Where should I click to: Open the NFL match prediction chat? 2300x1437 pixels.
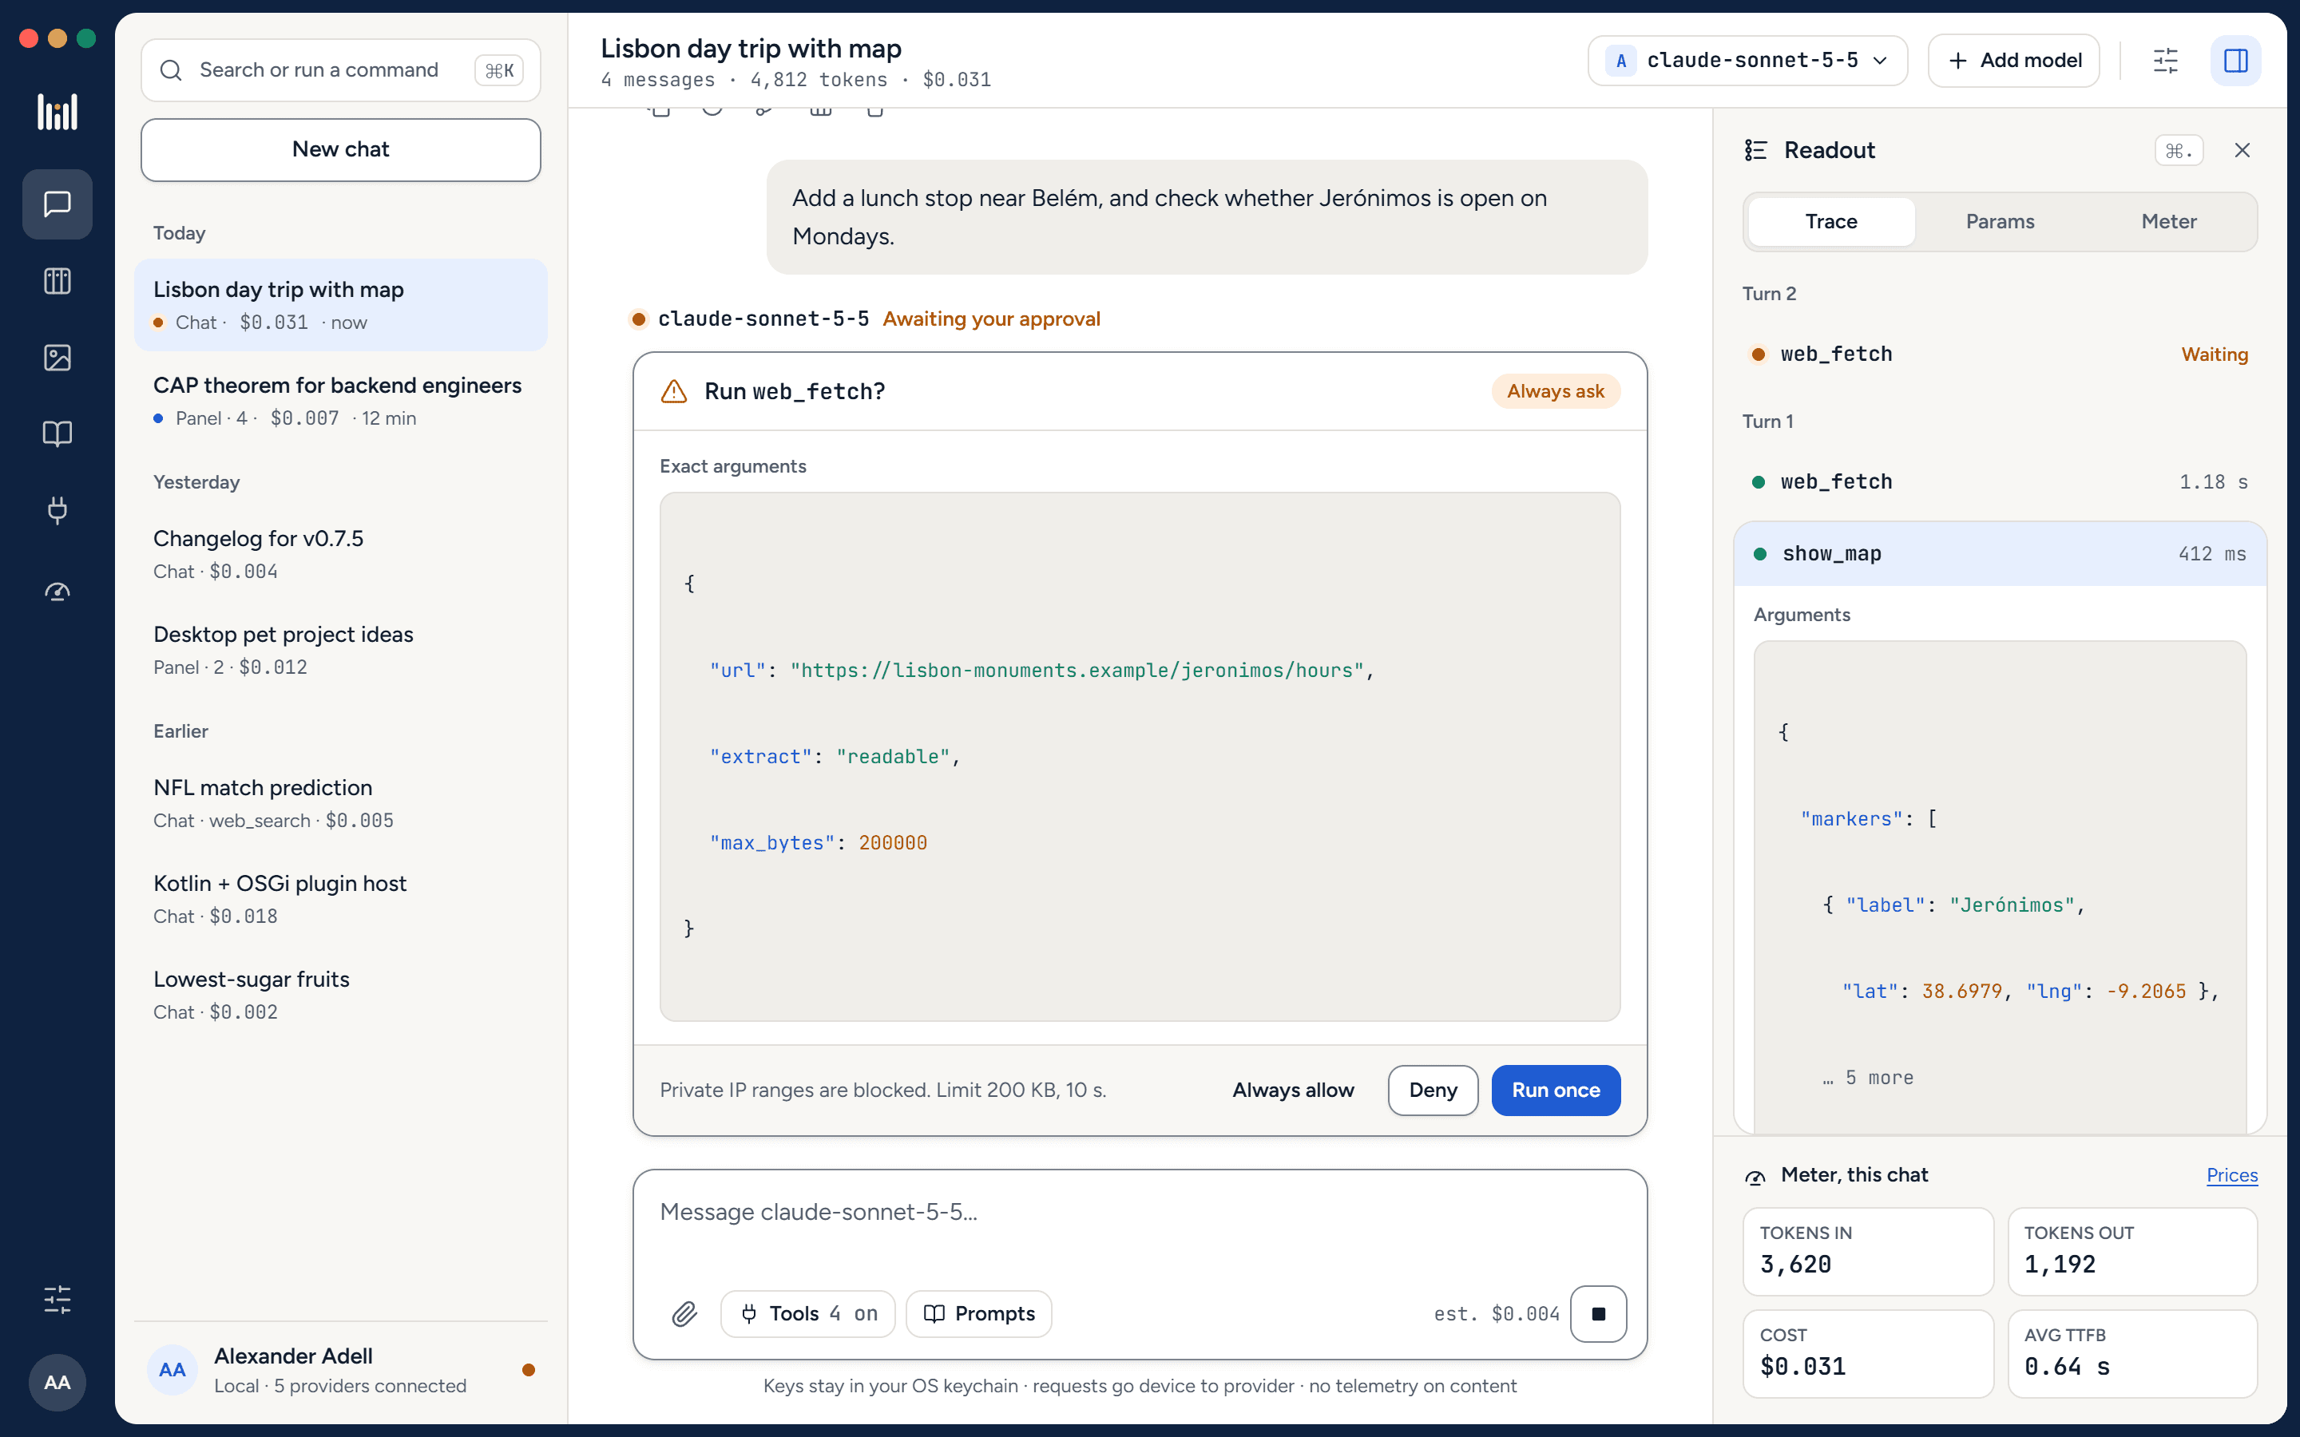click(340, 803)
